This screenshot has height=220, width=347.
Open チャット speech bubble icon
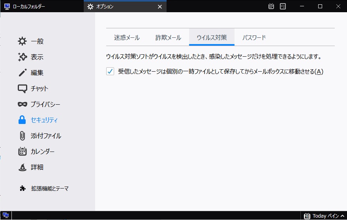[23, 89]
